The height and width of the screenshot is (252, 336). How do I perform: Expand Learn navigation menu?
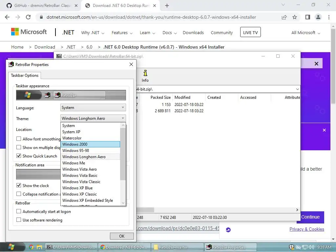click(x=147, y=33)
